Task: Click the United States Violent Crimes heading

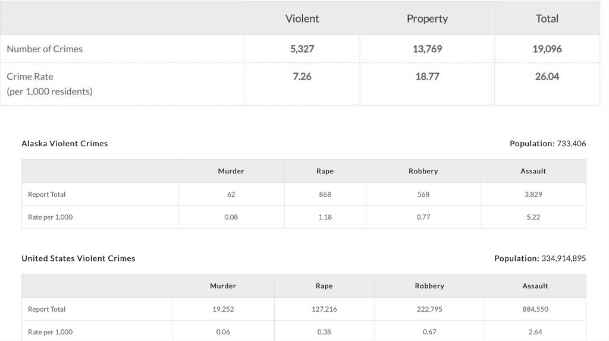Action: click(79, 258)
